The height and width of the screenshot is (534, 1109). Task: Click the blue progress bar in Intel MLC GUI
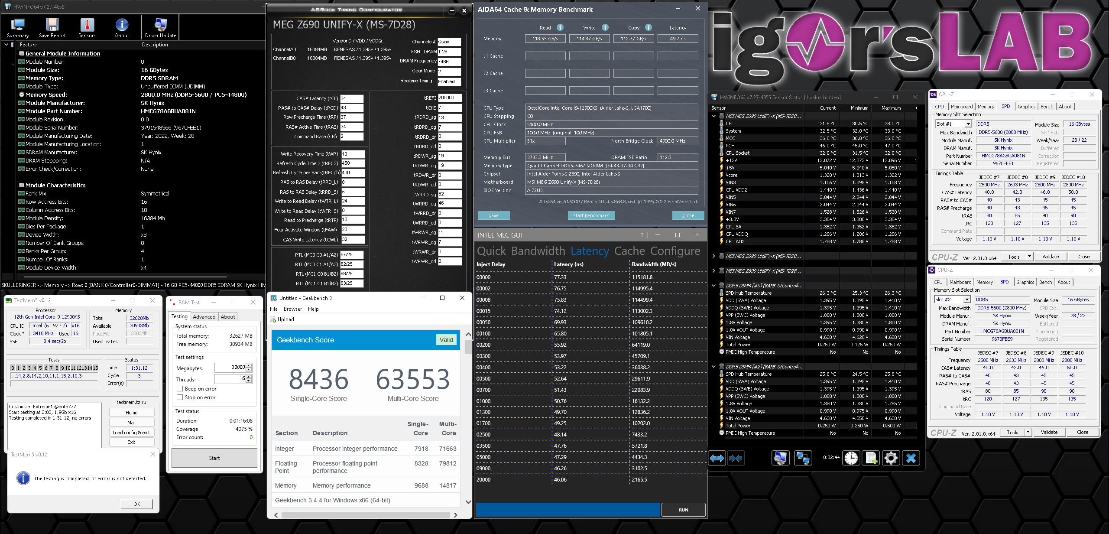click(567, 510)
